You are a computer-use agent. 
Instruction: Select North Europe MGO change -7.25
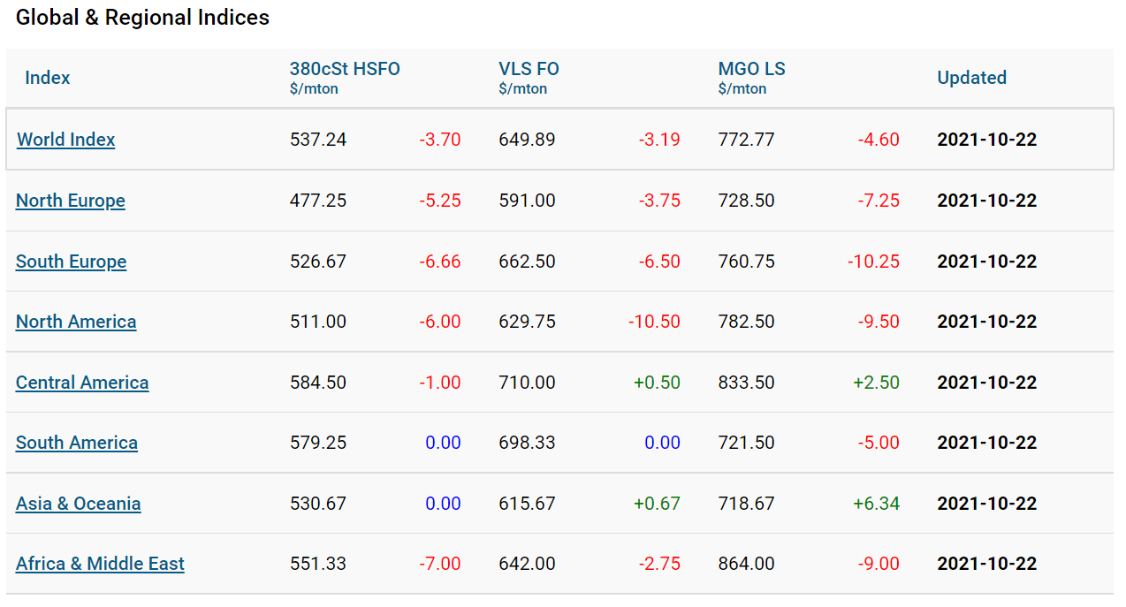(879, 201)
